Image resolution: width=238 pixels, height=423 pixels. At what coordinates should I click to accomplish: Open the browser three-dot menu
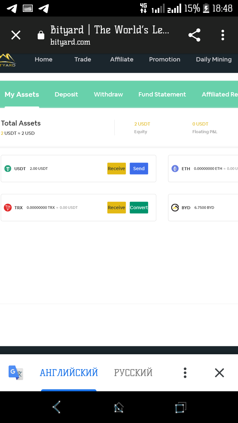pyautogui.click(x=223, y=35)
